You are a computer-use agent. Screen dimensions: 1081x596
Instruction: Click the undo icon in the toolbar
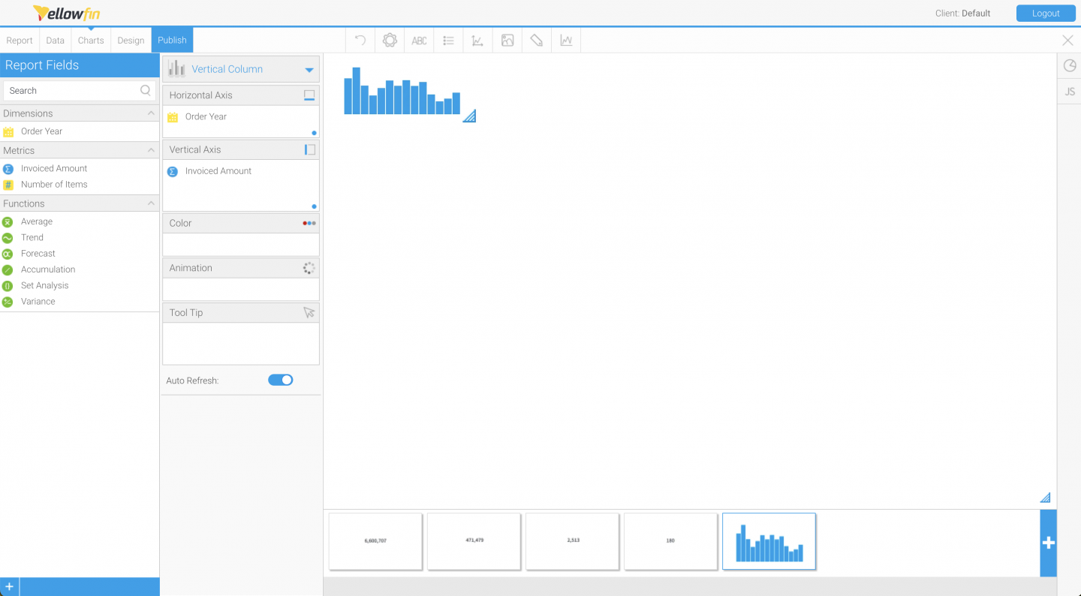coord(360,40)
